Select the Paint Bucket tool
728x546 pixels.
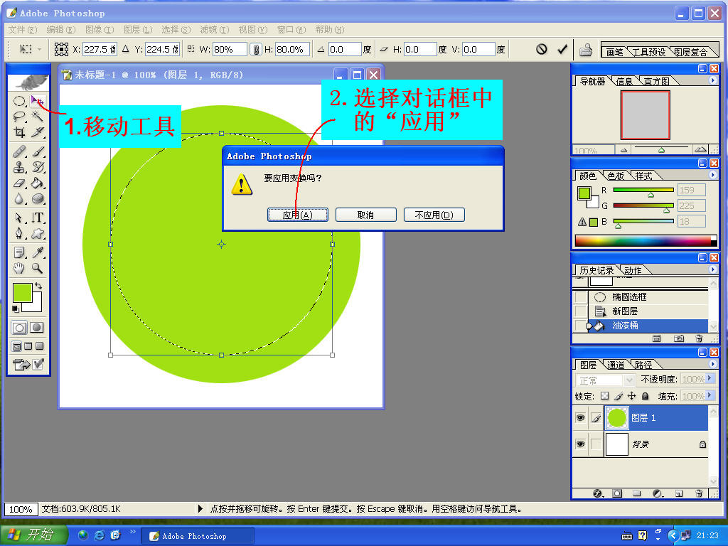pos(38,183)
